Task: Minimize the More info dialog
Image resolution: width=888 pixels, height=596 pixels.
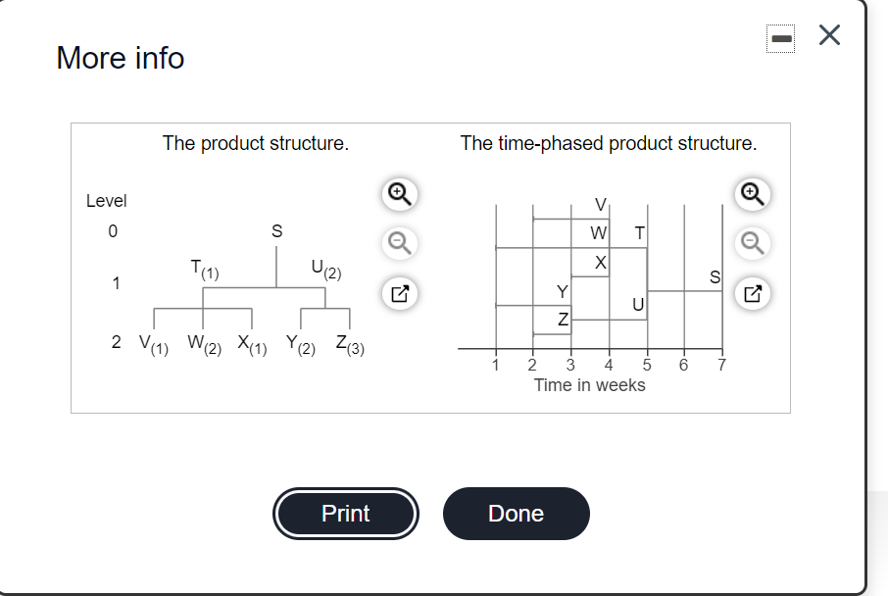Action: (780, 38)
